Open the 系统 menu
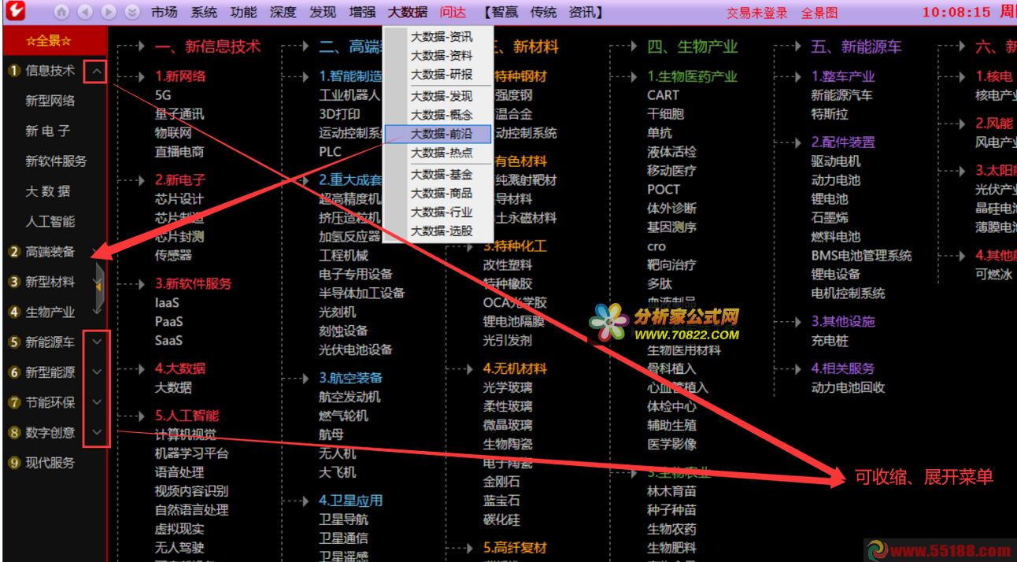 pyautogui.click(x=204, y=13)
